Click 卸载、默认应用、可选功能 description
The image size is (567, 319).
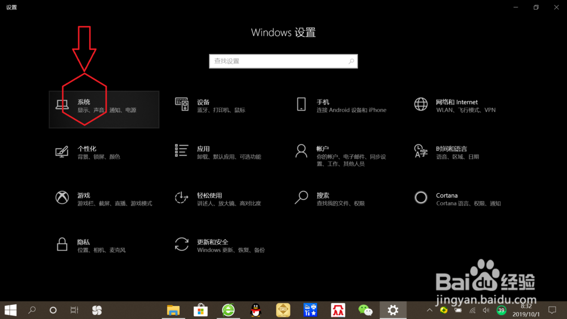pyautogui.click(x=229, y=157)
